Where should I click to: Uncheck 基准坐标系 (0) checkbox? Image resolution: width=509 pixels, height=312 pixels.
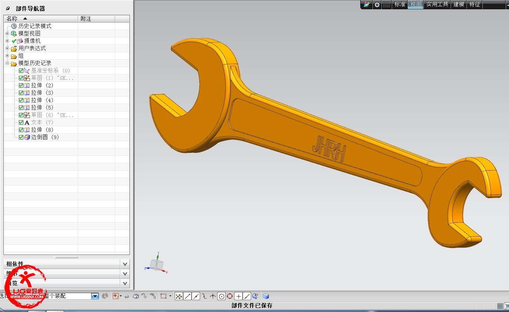coord(21,71)
